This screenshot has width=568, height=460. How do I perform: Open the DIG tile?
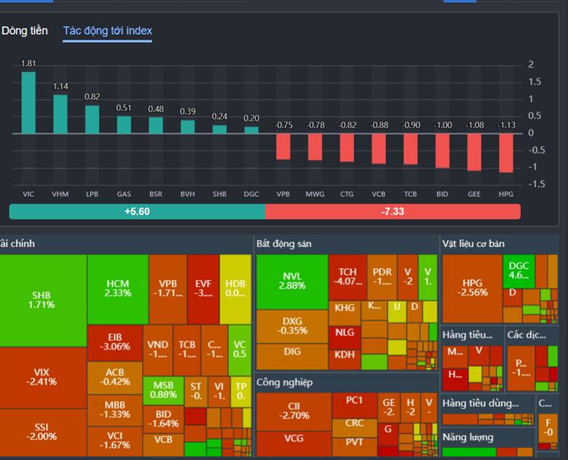coord(292,357)
